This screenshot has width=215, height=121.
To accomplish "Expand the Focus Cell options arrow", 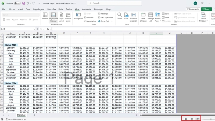I will click(x=112, y=21).
